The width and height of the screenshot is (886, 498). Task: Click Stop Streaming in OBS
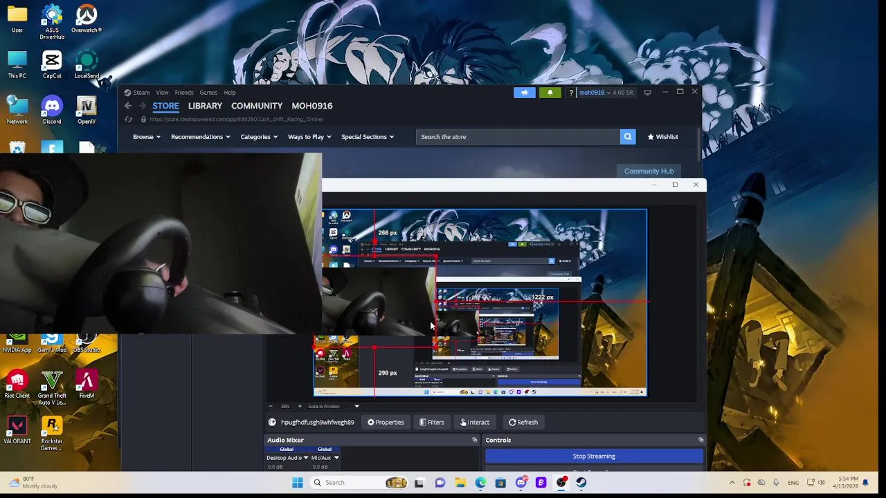coord(594,456)
